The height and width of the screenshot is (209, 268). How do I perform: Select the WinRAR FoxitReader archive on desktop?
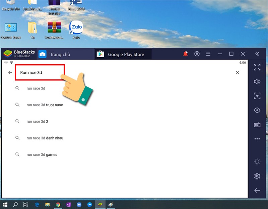click(54, 30)
